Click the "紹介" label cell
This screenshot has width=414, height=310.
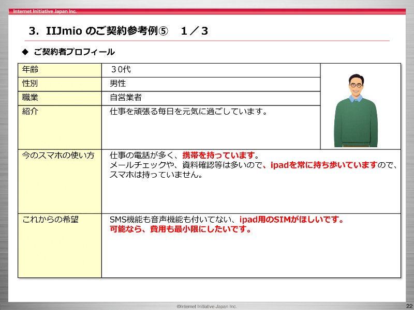click(60, 127)
